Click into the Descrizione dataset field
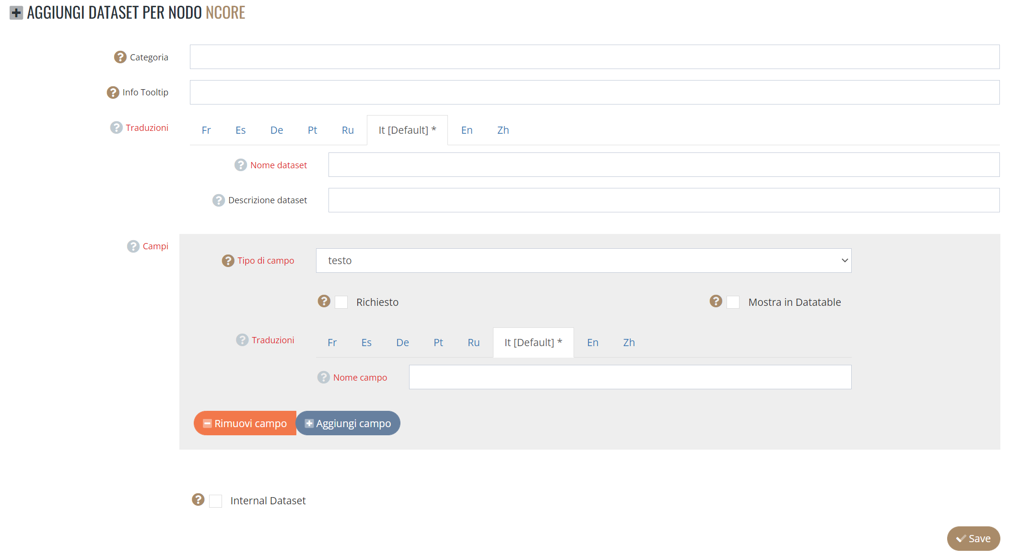This screenshot has height=558, width=1009. (x=664, y=200)
